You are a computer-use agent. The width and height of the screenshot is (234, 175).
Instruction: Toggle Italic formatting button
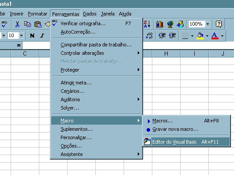pyautogui.click(x=42, y=36)
